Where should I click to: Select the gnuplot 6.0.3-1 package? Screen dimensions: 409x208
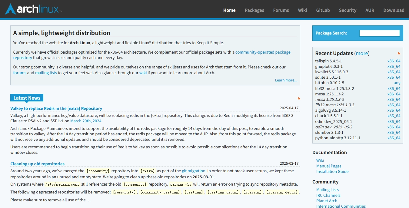point(329,66)
